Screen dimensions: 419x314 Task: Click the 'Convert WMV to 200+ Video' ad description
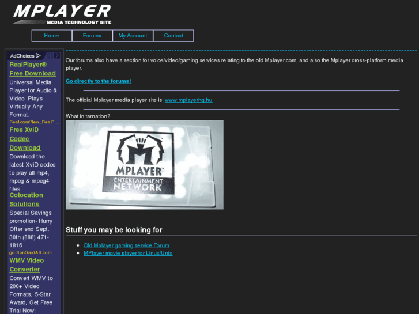(x=31, y=294)
